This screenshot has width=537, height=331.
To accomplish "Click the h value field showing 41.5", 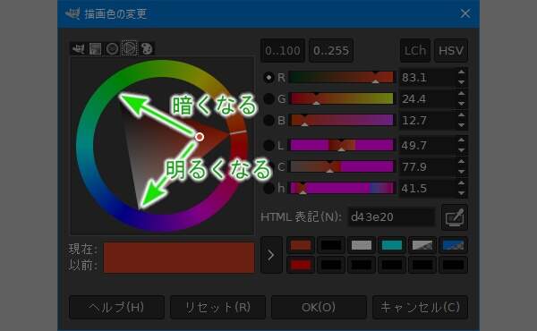I will click(x=428, y=188).
